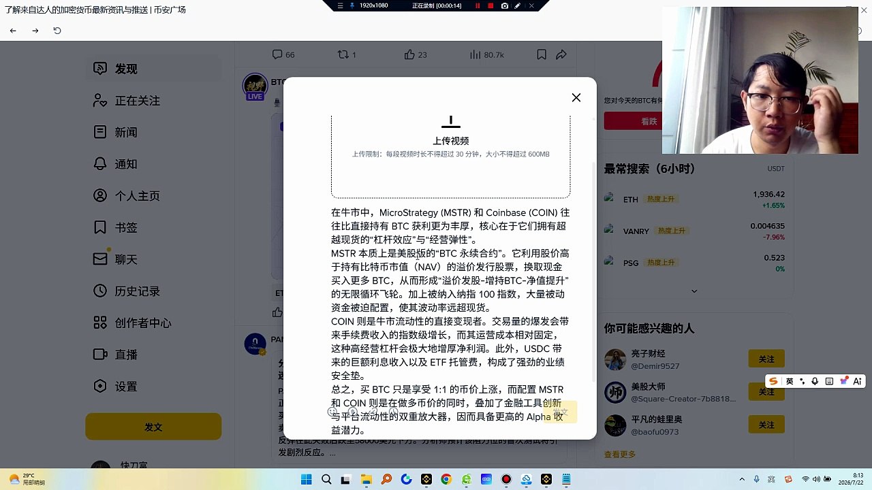Follow 亮子财经 with 关注 button

pos(766,359)
